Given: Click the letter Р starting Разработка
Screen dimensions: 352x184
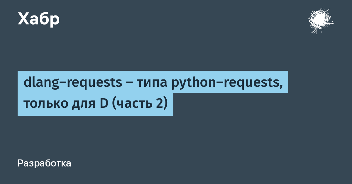Looking at the screenshot, I should tap(21, 163).
